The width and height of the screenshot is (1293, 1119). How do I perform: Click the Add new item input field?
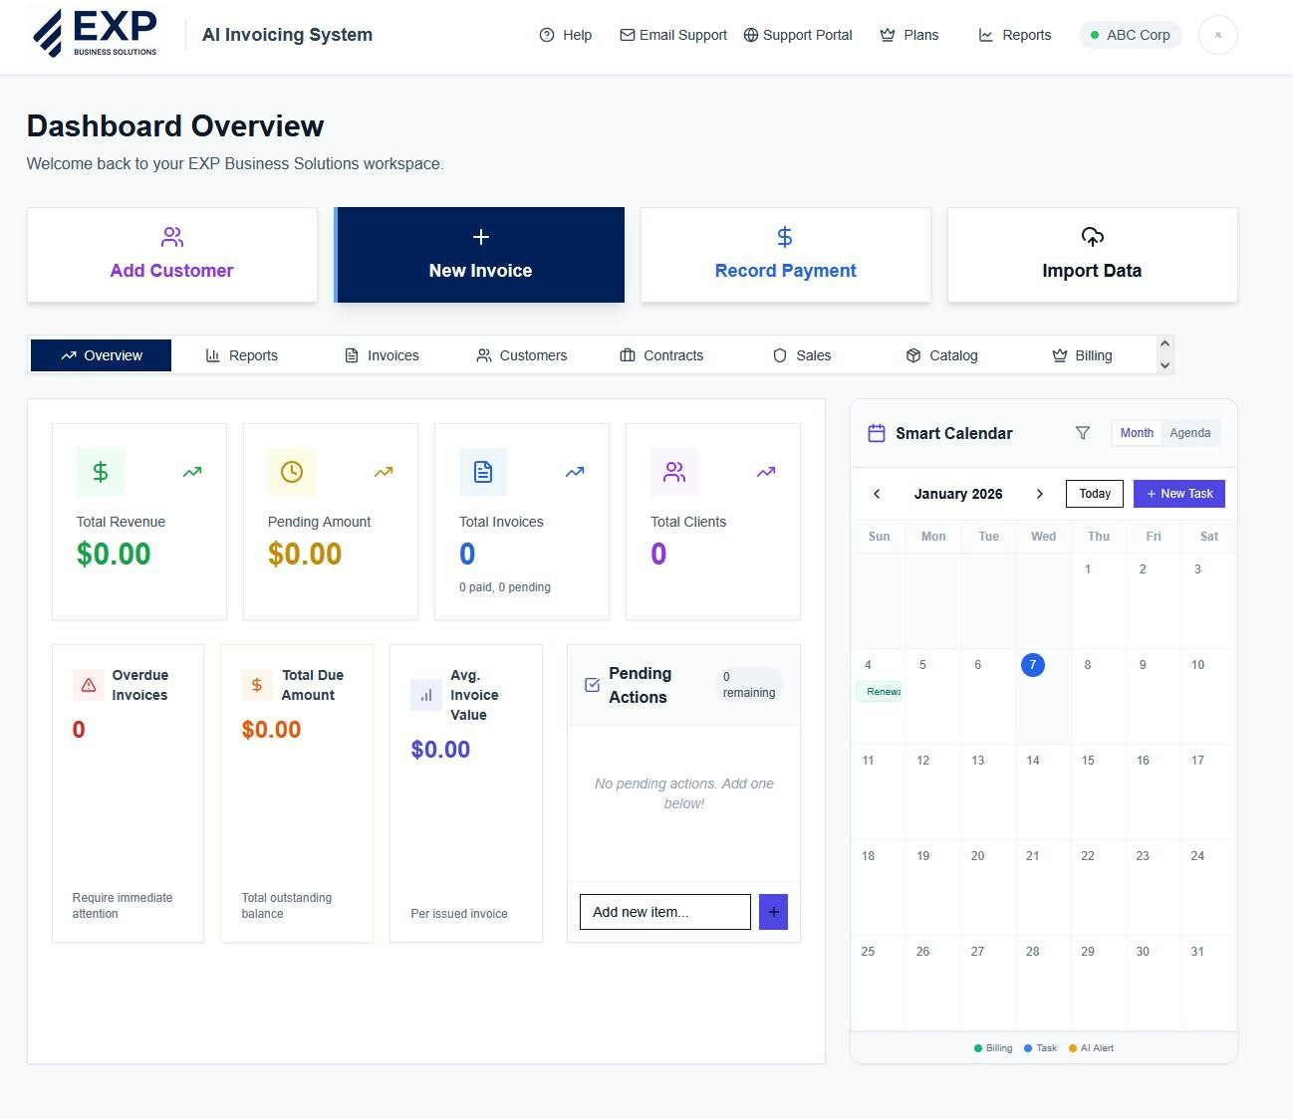pos(664,911)
